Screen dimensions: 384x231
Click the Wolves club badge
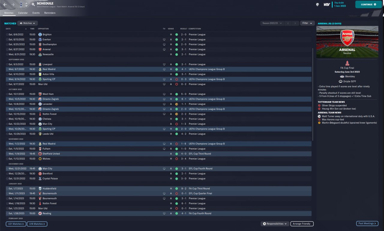point(40,159)
